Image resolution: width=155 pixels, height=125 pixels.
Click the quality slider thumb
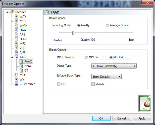coord(73,33)
